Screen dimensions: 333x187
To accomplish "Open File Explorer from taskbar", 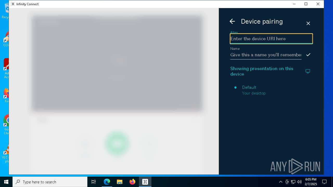I will (x=120, y=182).
